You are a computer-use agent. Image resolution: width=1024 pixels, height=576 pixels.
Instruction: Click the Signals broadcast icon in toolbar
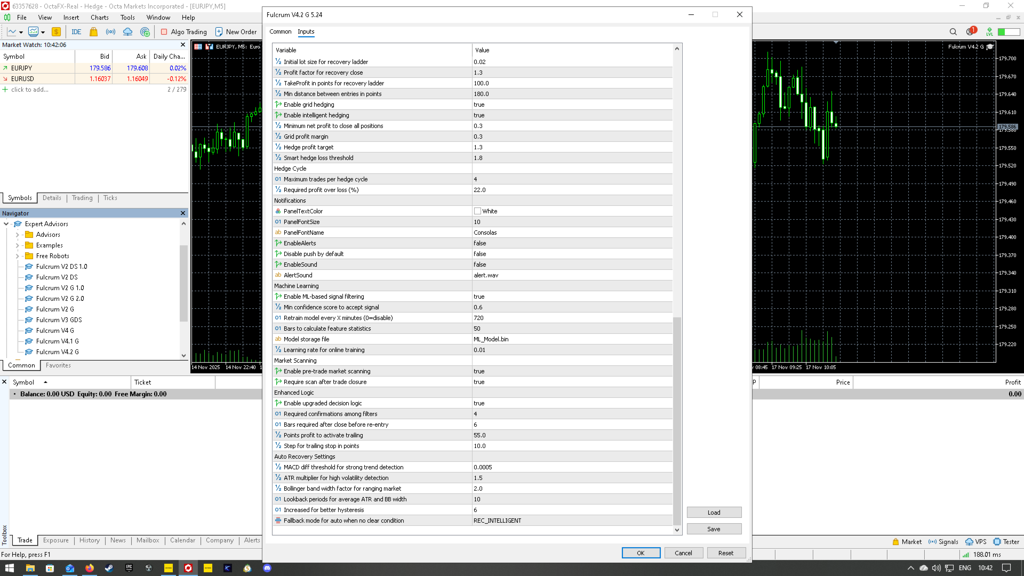tap(110, 32)
